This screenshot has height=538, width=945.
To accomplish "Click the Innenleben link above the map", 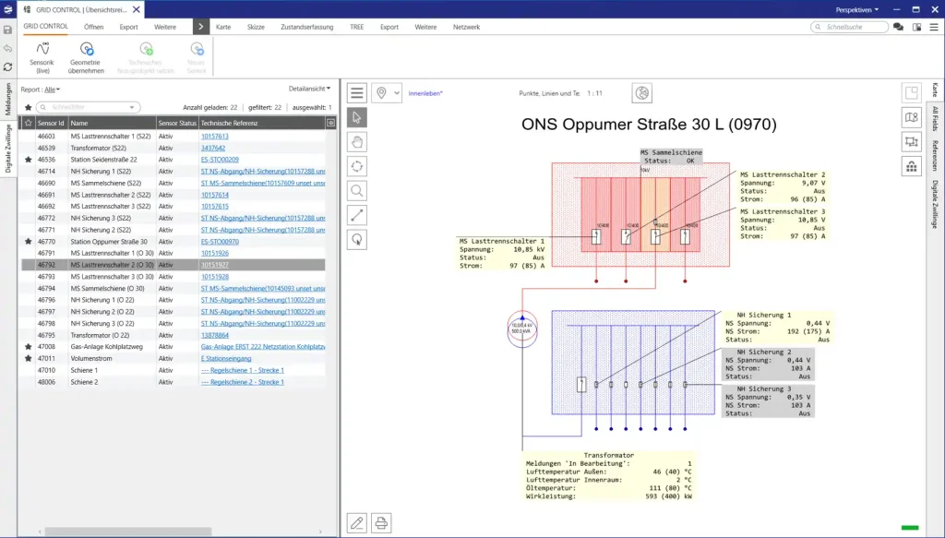I will (425, 92).
